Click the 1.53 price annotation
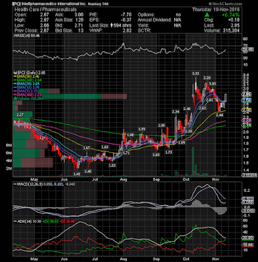The width and height of the screenshot is (258, 262). (112, 166)
